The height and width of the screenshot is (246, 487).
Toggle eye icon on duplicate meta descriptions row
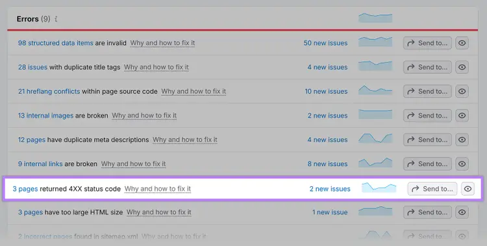[462, 140]
